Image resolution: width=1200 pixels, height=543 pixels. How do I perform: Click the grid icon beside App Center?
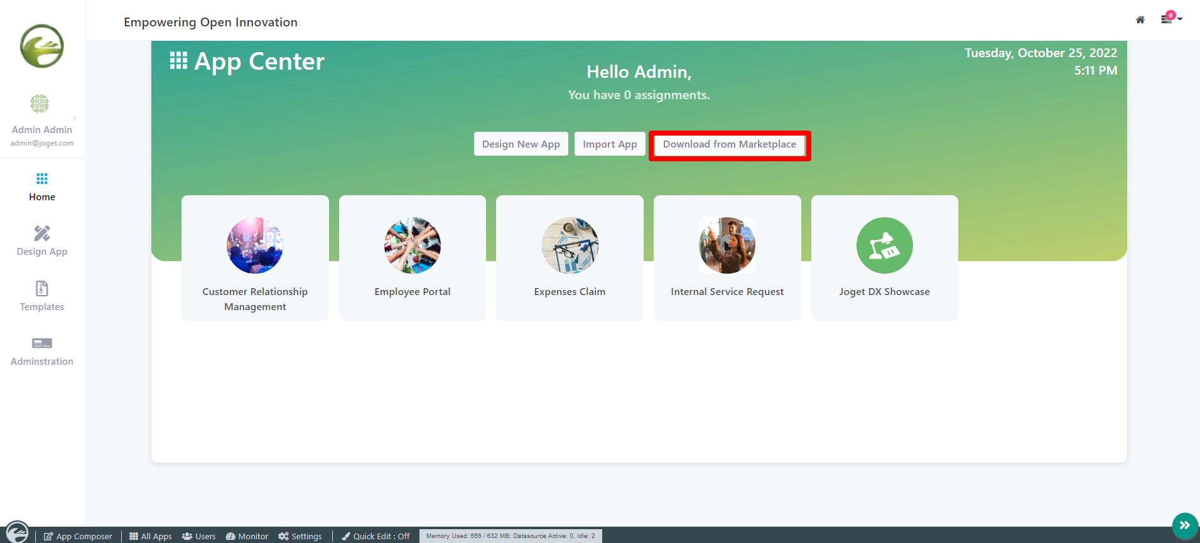pos(178,60)
